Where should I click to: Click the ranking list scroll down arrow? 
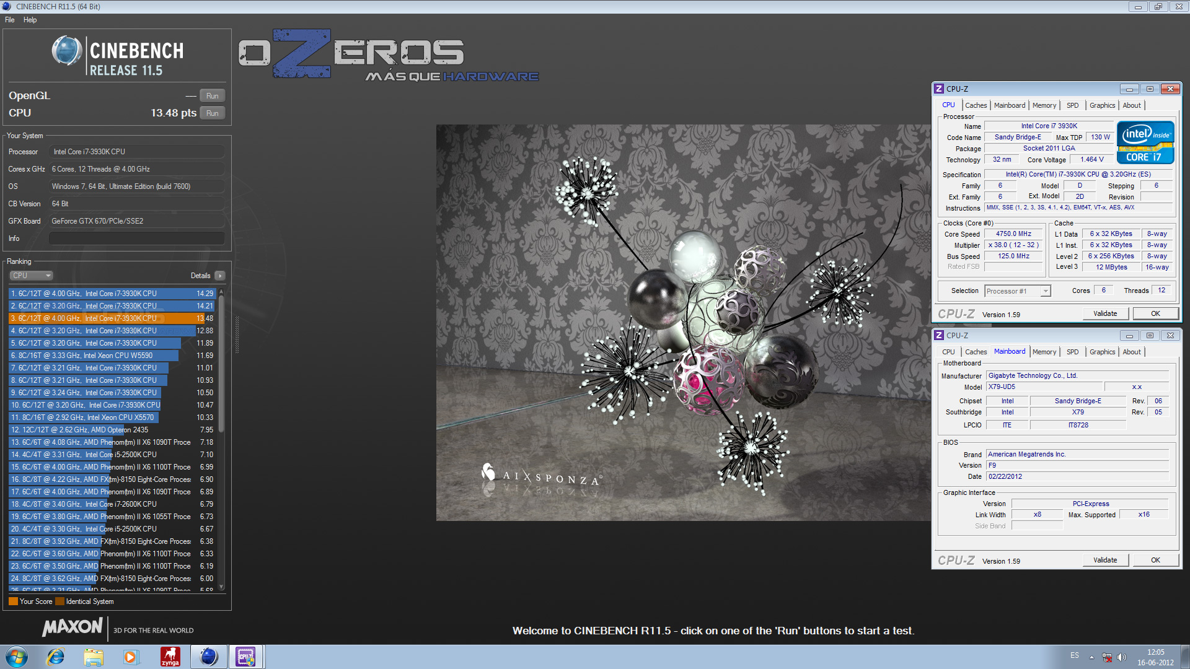point(221,587)
